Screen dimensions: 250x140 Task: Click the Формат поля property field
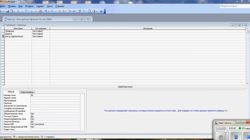tap(55, 98)
